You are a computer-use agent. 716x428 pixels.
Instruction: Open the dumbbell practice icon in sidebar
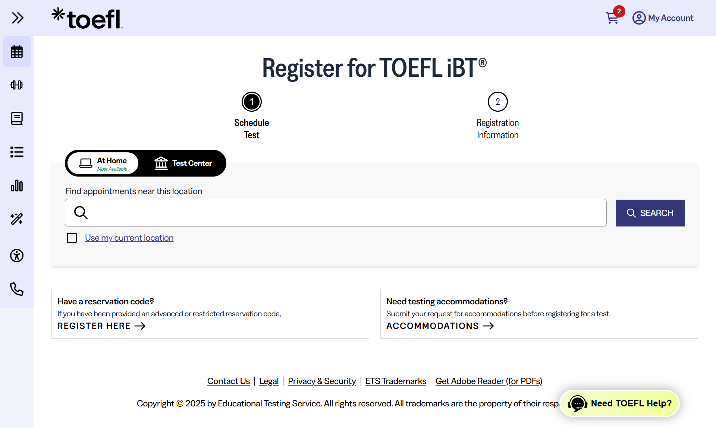[17, 85]
